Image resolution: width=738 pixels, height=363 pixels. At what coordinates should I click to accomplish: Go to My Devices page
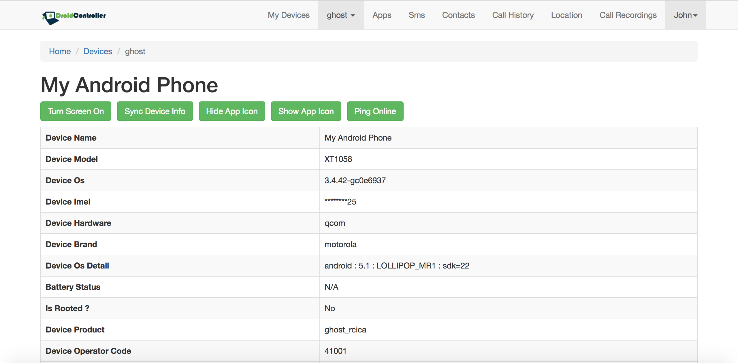[x=289, y=15]
